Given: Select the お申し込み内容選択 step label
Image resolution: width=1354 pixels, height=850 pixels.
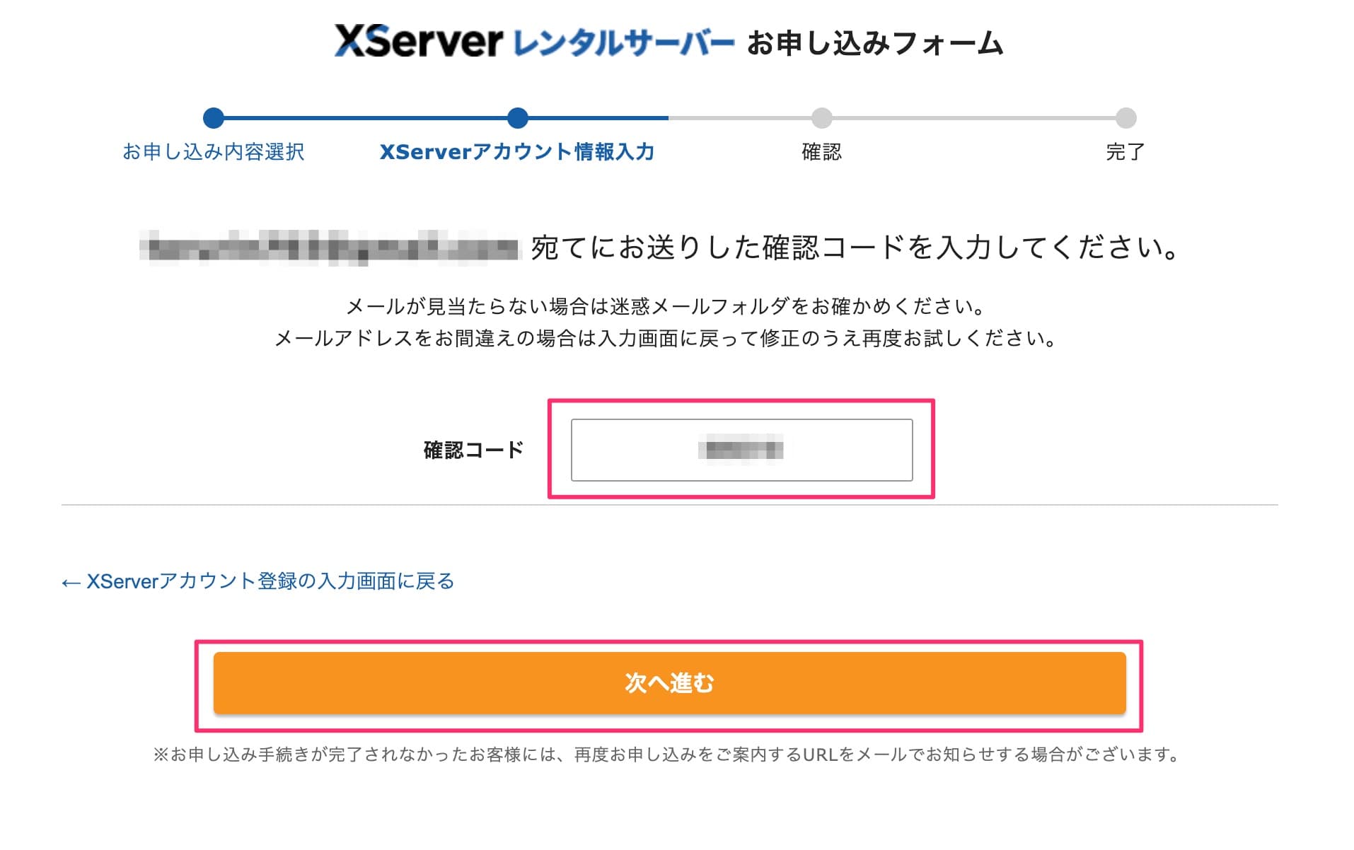Looking at the screenshot, I should (214, 151).
